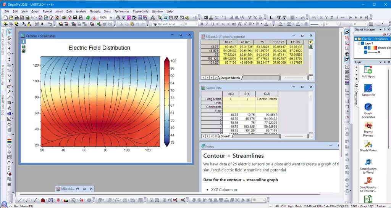Image resolution: width=391 pixels, height=208 pixels.
Task: Launch the Graph Maker app
Action: click(x=368, y=145)
